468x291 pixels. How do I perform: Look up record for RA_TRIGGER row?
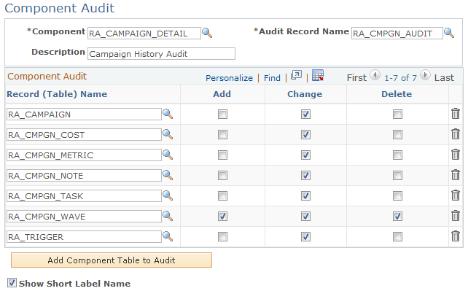pyautogui.click(x=168, y=236)
